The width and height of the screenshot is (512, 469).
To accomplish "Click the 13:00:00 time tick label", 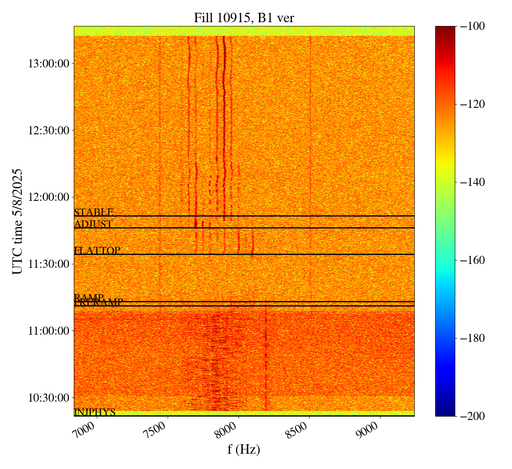I will tap(49, 64).
